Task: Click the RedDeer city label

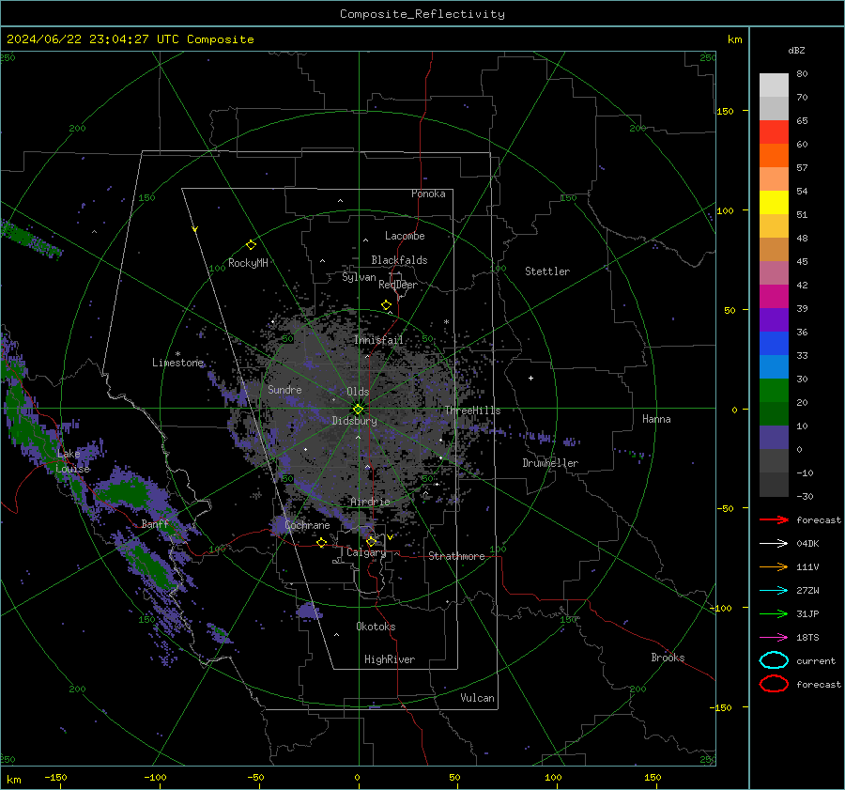Action: click(398, 285)
